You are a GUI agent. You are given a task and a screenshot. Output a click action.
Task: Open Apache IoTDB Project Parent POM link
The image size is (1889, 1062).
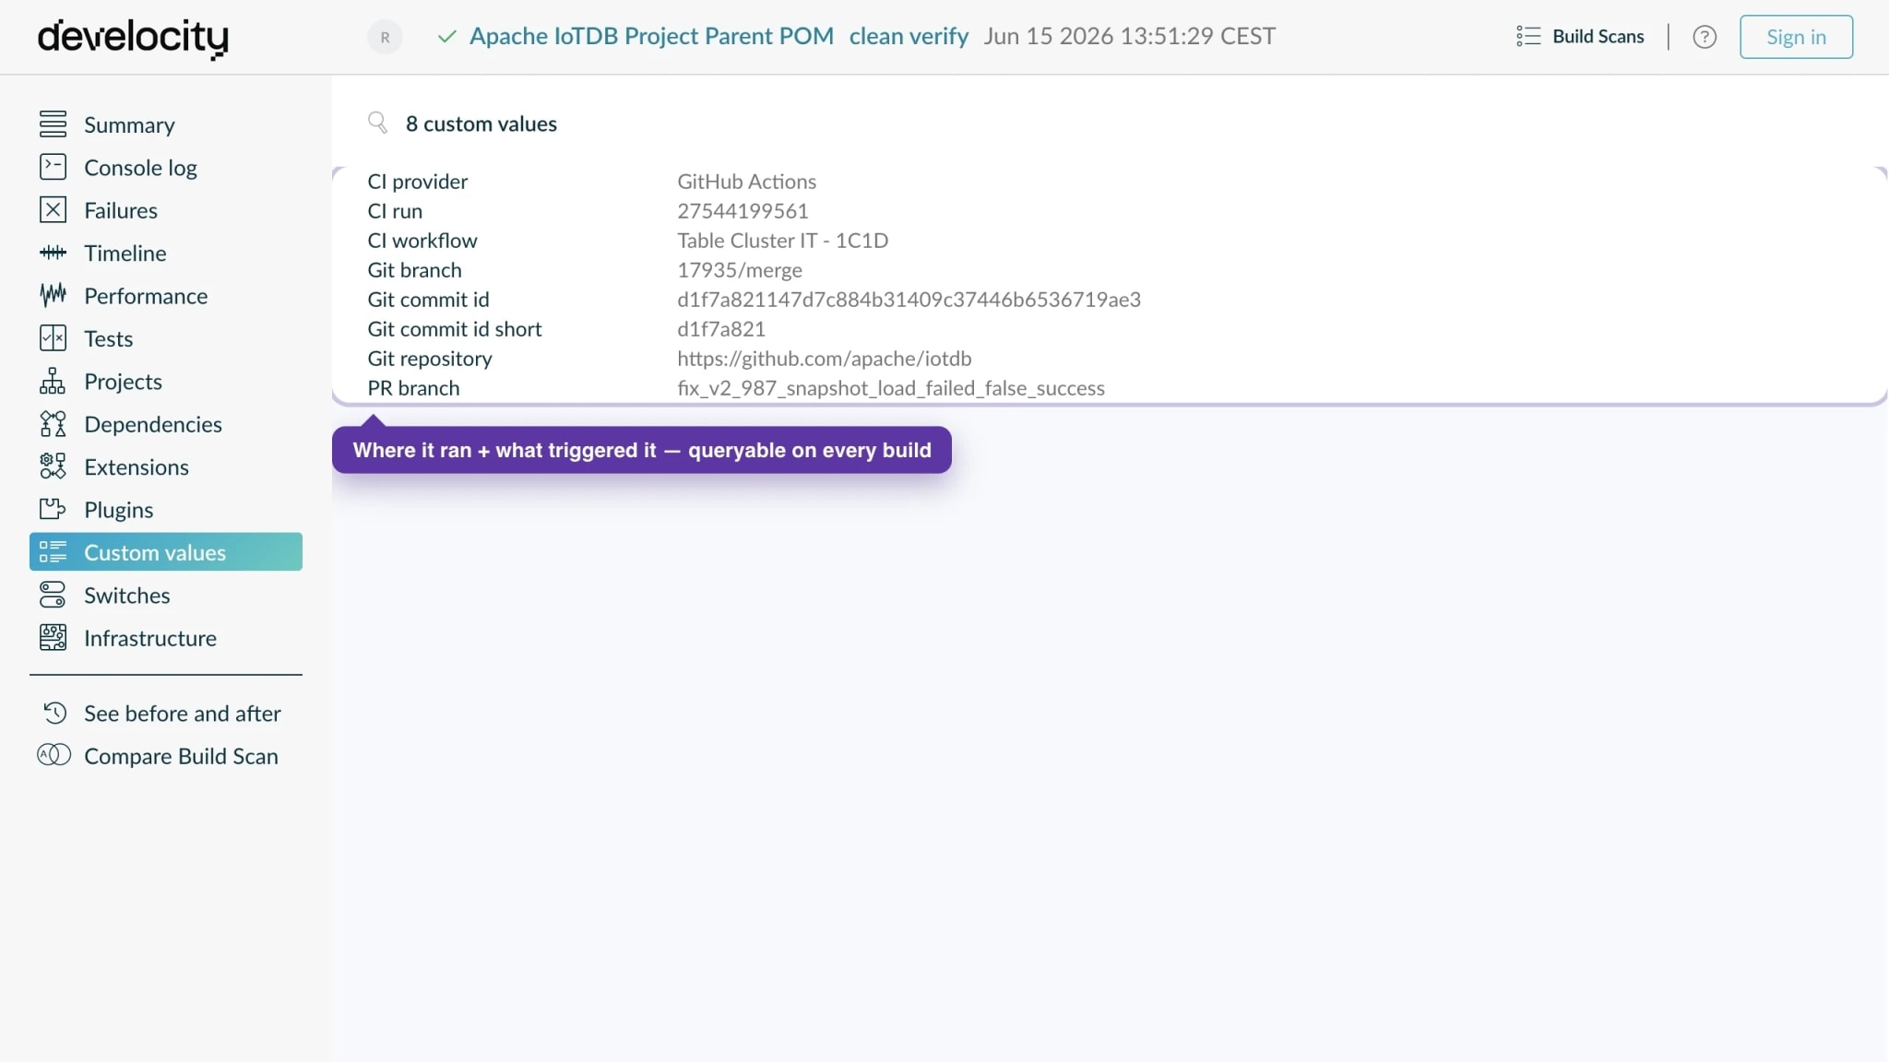tap(651, 36)
